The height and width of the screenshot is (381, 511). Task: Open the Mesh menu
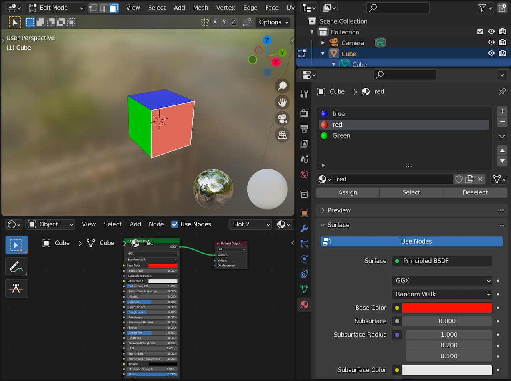click(x=200, y=8)
